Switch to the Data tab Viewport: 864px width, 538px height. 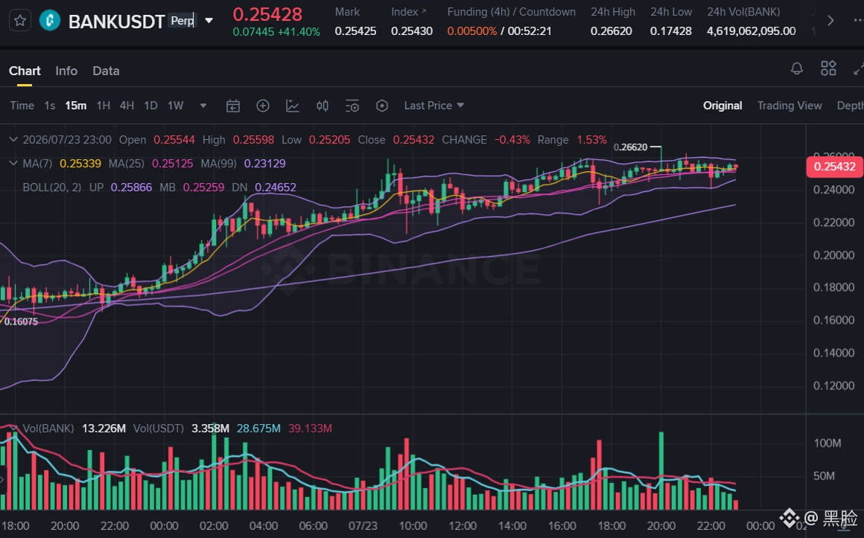(106, 71)
